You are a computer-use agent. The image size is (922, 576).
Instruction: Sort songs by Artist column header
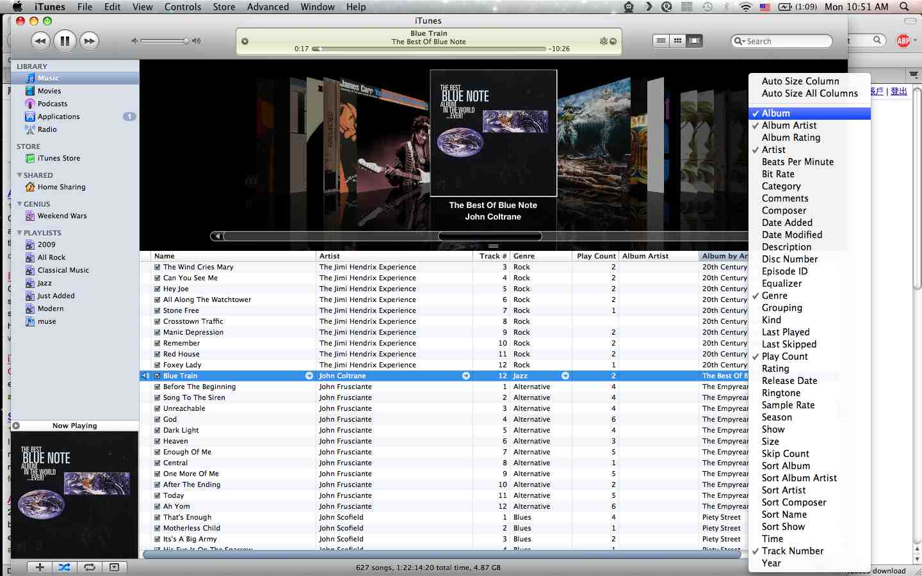394,256
